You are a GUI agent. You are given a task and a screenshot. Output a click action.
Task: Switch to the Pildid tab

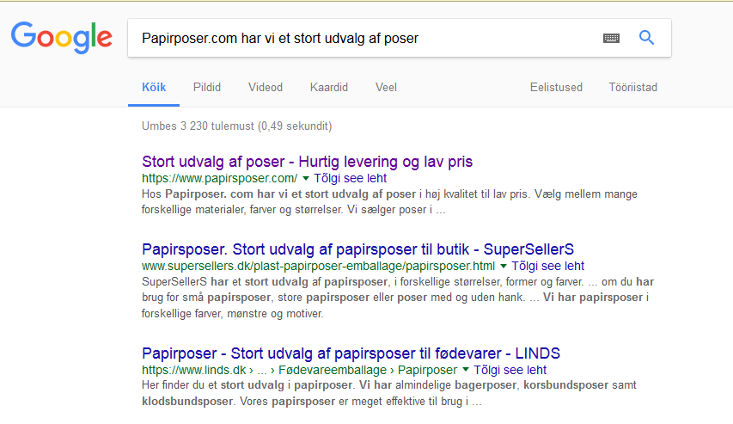tap(207, 88)
